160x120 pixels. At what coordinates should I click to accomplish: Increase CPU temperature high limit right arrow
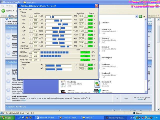(x=87, y=69)
